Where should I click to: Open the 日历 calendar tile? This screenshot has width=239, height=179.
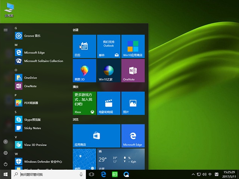tap(84, 46)
